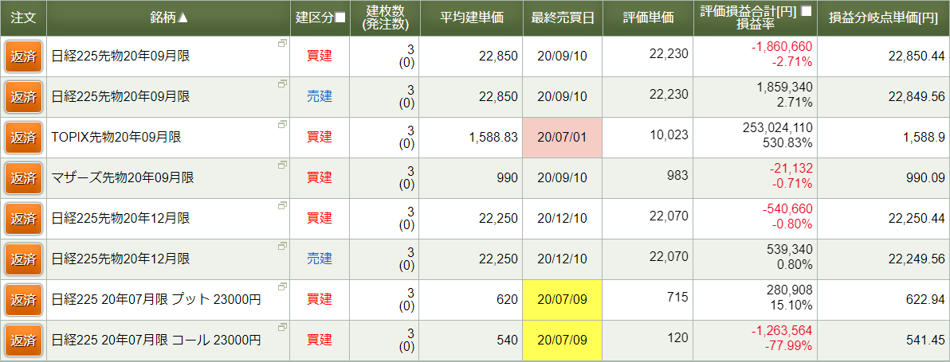The height and width of the screenshot is (362, 950).
Task: Click the break-even price 22,850.44
Action: [x=917, y=56]
